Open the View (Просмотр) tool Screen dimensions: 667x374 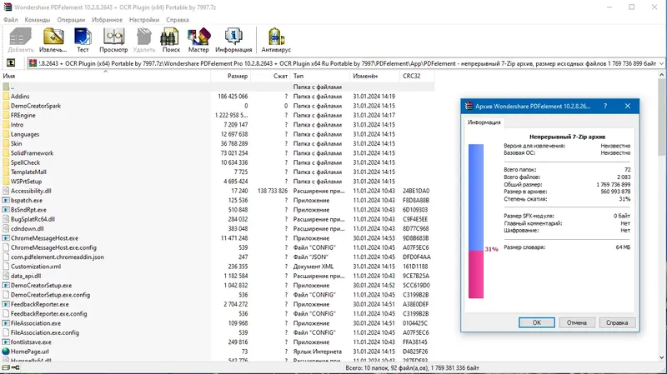click(x=113, y=40)
